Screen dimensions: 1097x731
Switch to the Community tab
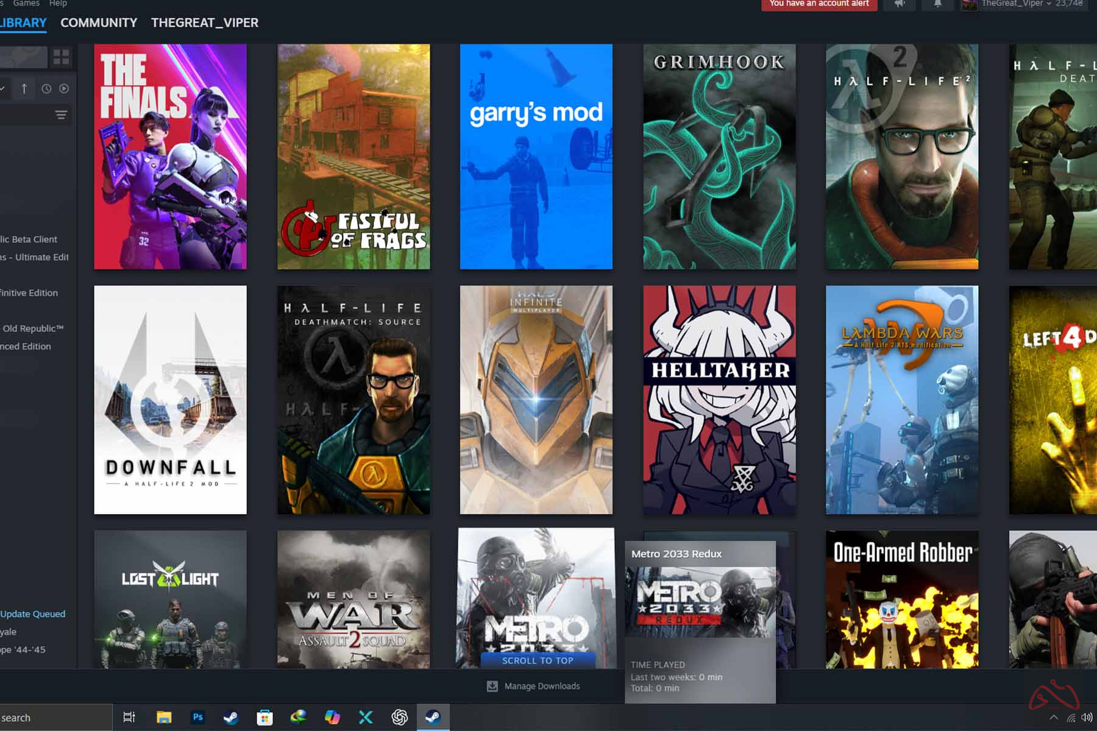(99, 23)
